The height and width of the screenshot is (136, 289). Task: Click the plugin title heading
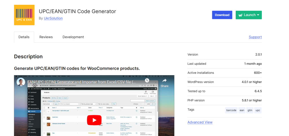point(77,11)
